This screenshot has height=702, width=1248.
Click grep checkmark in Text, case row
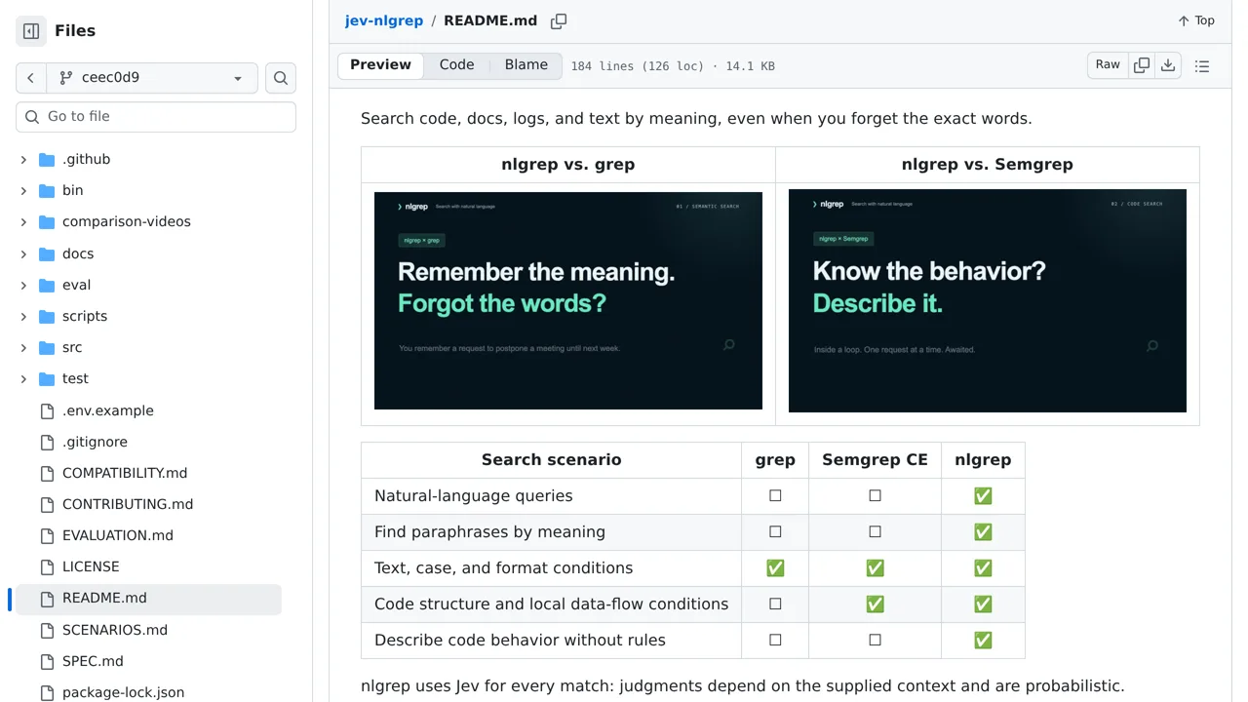tap(775, 568)
